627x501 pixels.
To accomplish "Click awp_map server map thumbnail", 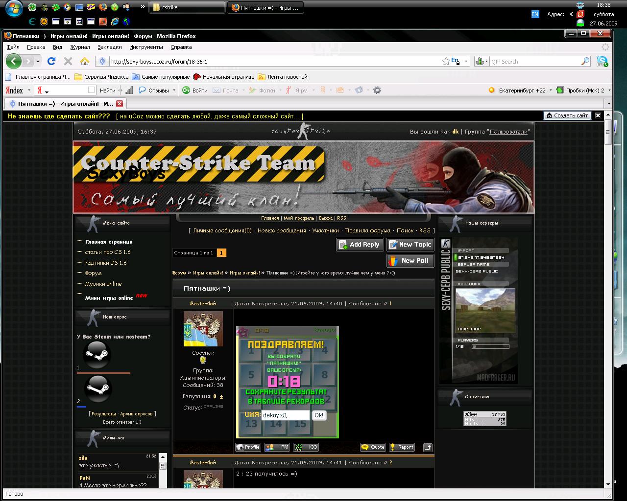I will point(485,310).
